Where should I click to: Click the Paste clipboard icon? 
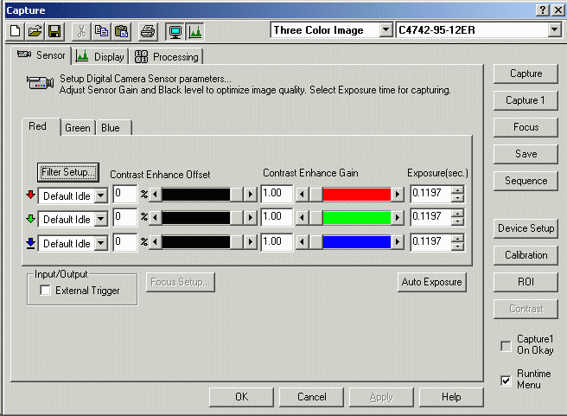[121, 31]
